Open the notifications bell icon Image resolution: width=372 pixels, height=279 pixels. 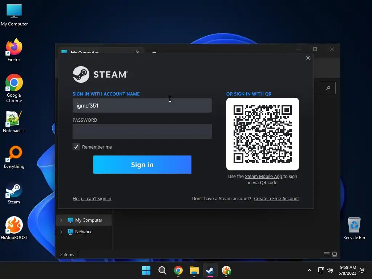click(362, 270)
